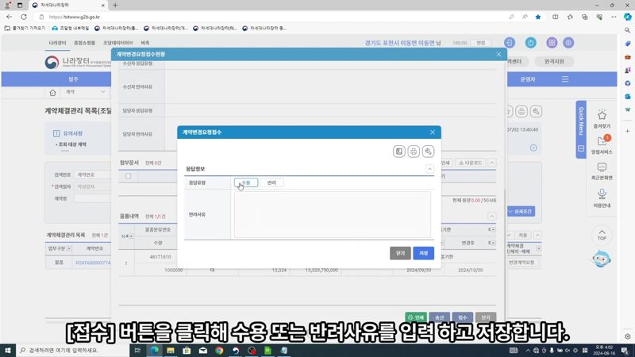Screen dimensions: 635x357
Task: Close the 계약변경요청접수현황 window with X
Action: click(498, 54)
